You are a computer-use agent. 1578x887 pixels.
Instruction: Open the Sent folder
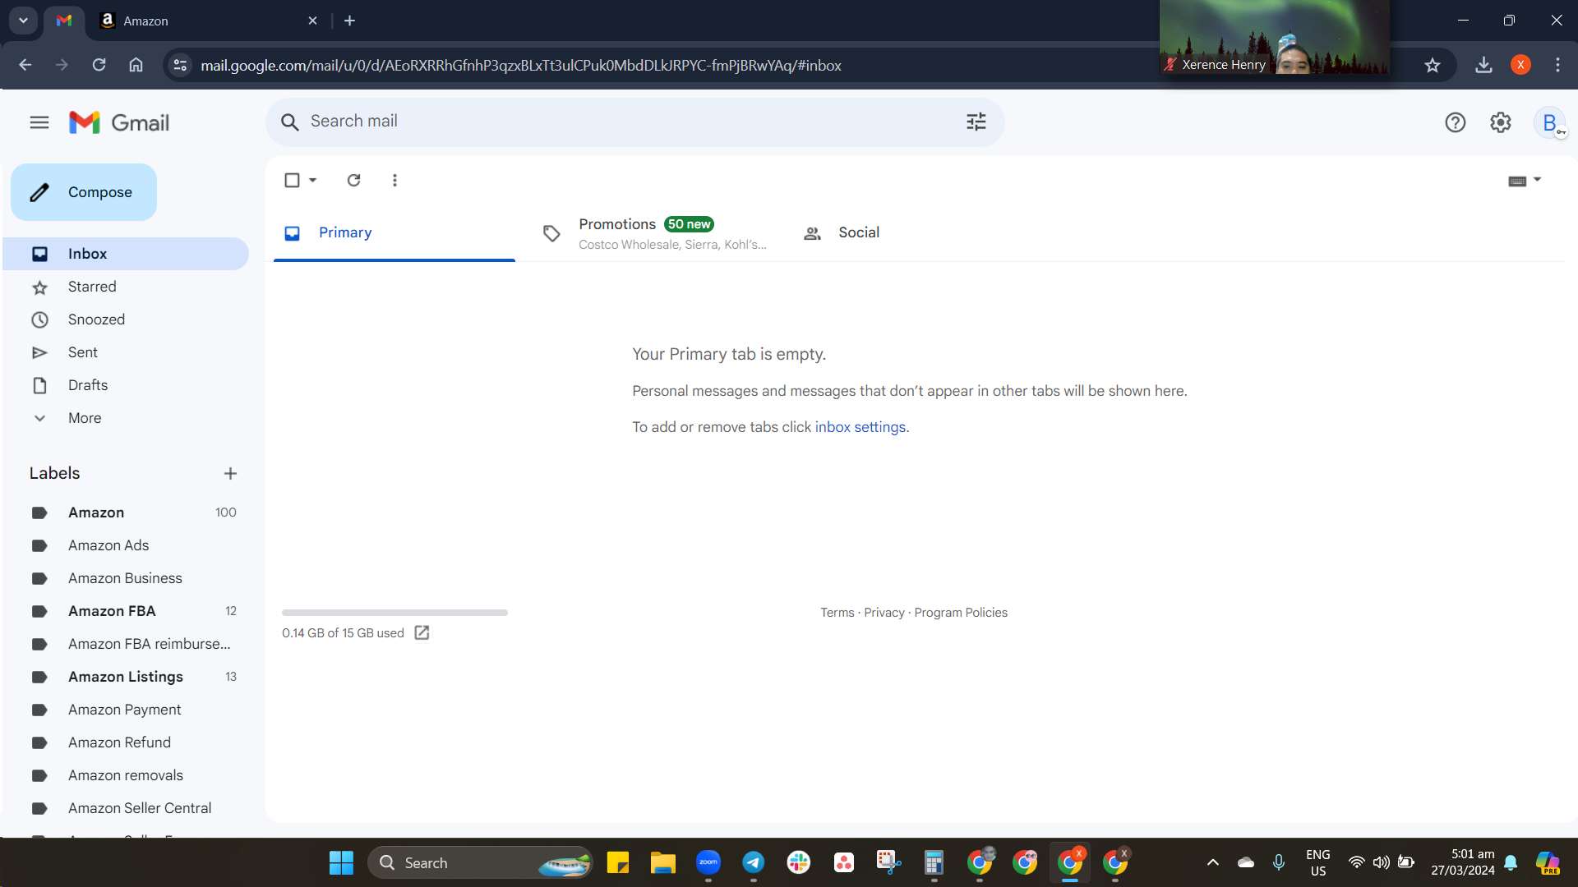pyautogui.click(x=126, y=352)
